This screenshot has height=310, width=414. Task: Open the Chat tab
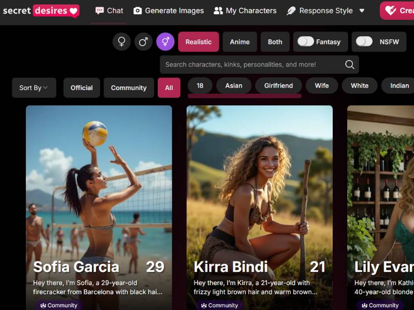click(x=109, y=11)
